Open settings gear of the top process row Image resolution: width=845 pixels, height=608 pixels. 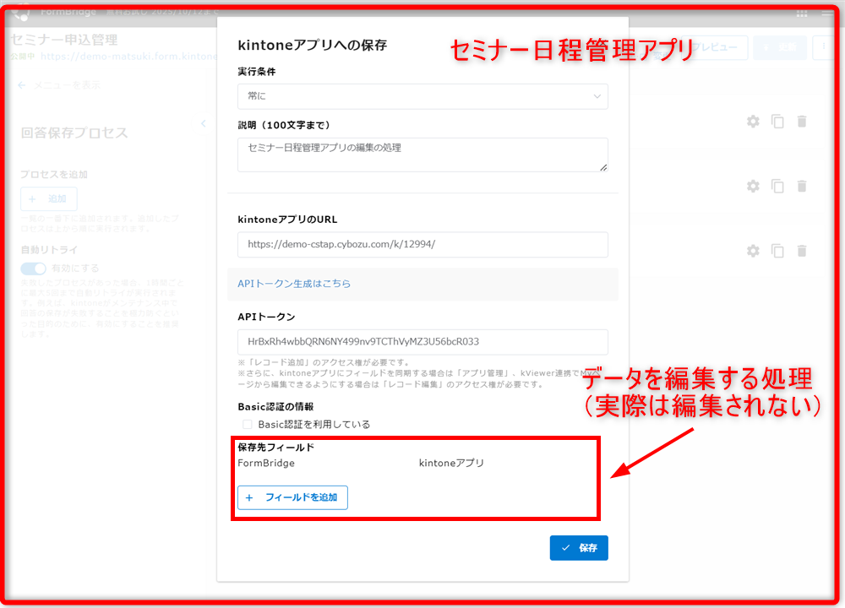point(753,122)
